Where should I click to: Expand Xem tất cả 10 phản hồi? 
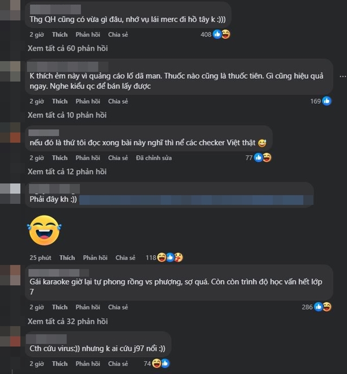pos(67,115)
